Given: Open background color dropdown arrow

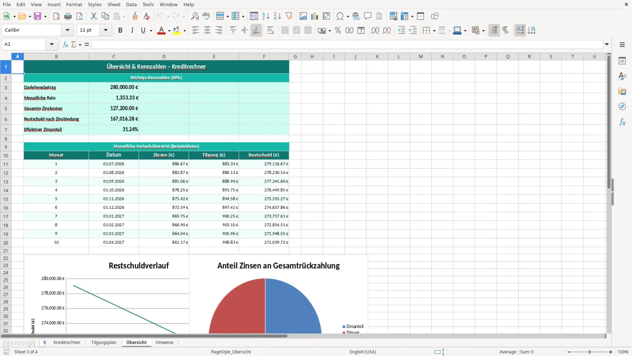Looking at the screenshot, I should (x=184, y=31).
